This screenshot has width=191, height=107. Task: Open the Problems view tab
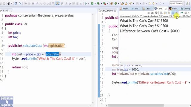click(x=124, y=9)
